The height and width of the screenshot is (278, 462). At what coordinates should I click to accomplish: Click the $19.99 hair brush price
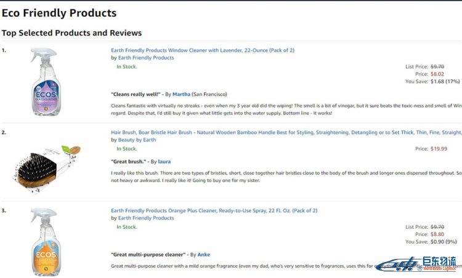[439, 149]
